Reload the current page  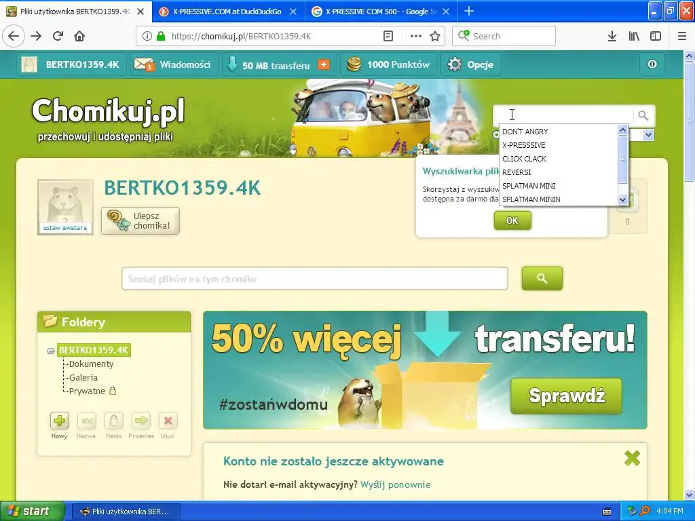coord(58,36)
